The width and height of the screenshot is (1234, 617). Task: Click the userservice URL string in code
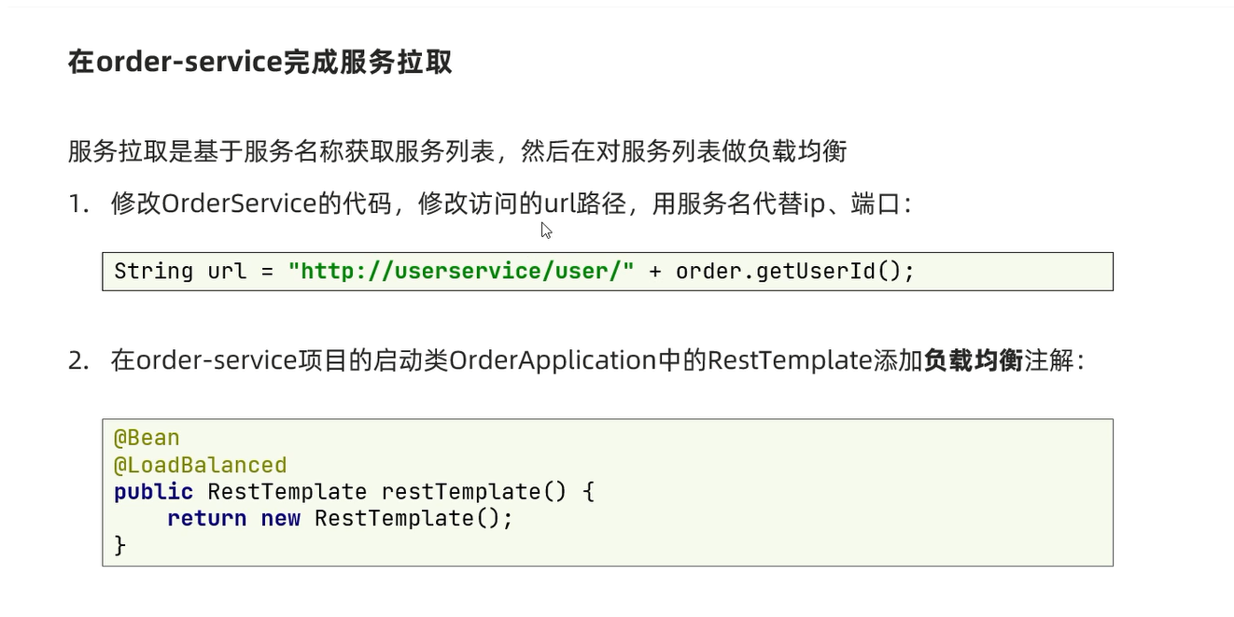click(461, 271)
